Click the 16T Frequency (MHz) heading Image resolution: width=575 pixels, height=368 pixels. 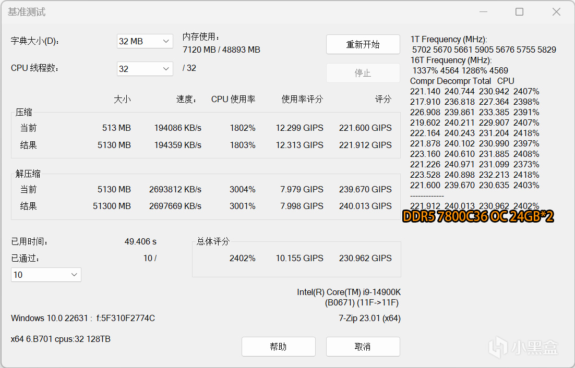point(451,60)
